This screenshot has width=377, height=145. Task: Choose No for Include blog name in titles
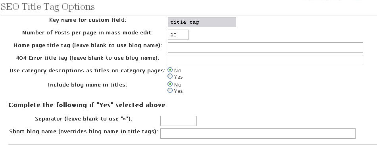click(170, 84)
